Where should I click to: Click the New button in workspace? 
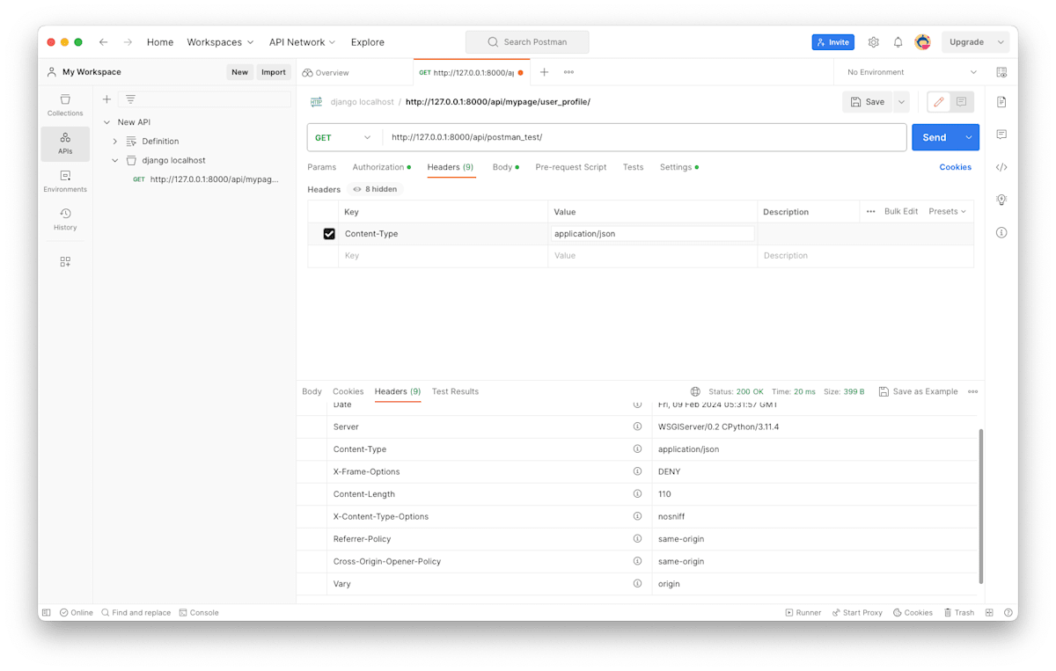tap(239, 72)
